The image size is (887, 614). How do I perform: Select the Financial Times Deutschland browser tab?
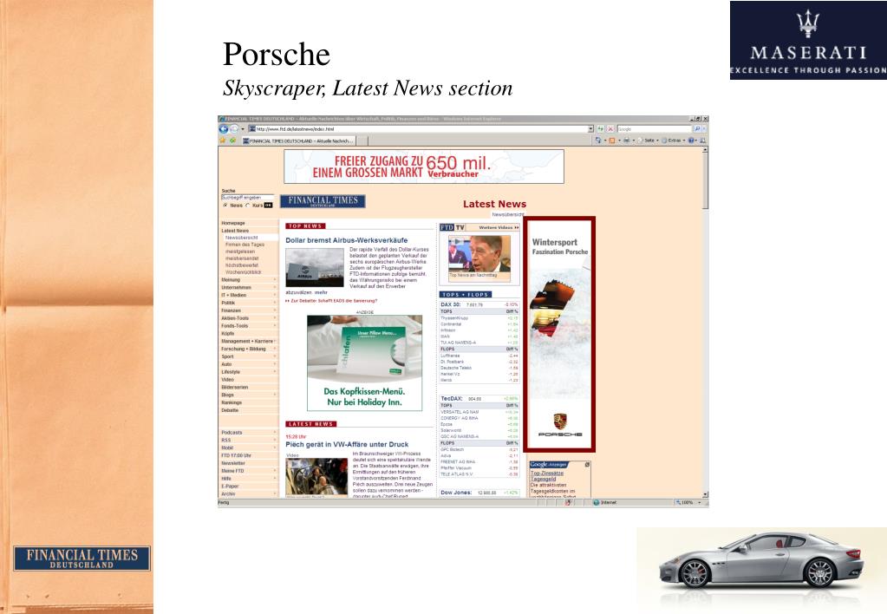click(298, 140)
